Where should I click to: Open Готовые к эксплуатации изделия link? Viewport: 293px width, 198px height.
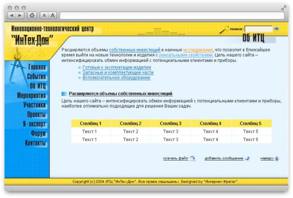coord(117,67)
